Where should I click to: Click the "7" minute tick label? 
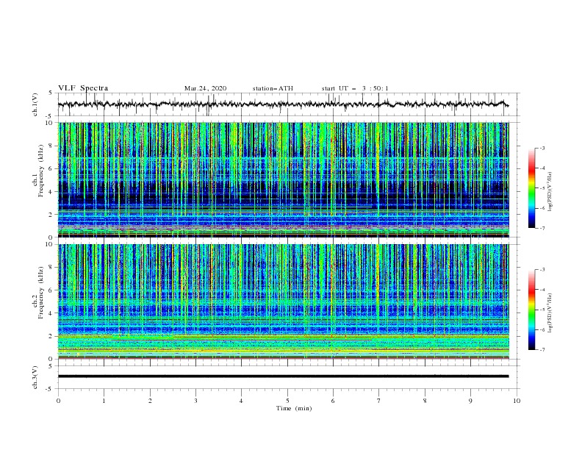(379, 401)
